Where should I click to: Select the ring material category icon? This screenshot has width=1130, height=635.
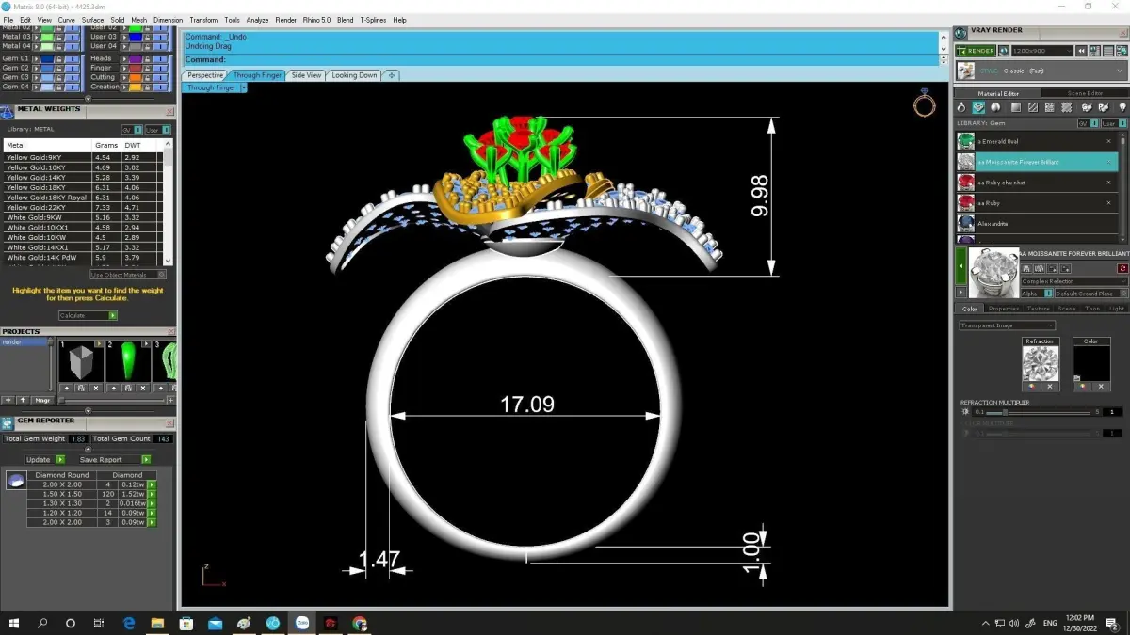pos(962,108)
